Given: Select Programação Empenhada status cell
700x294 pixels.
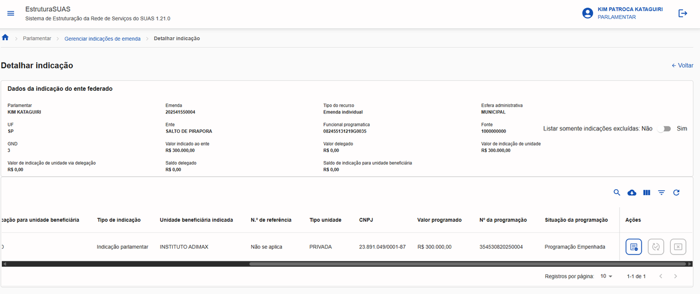Looking at the screenshot, I should point(575,247).
